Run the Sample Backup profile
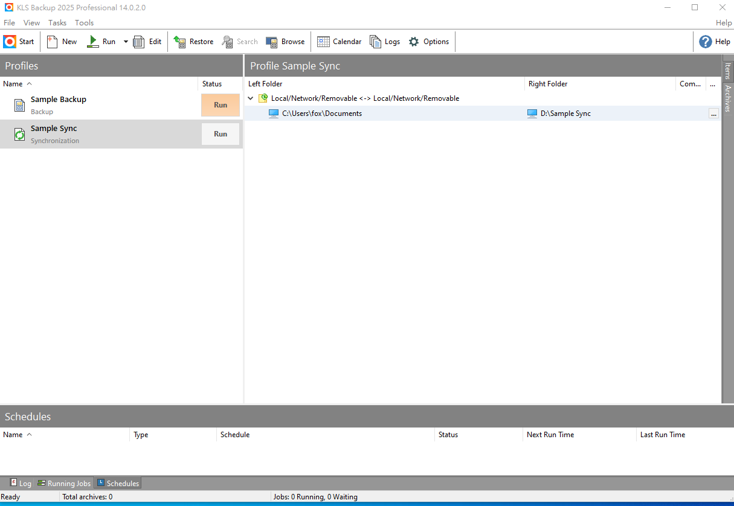Image resolution: width=734 pixels, height=506 pixels. point(221,105)
